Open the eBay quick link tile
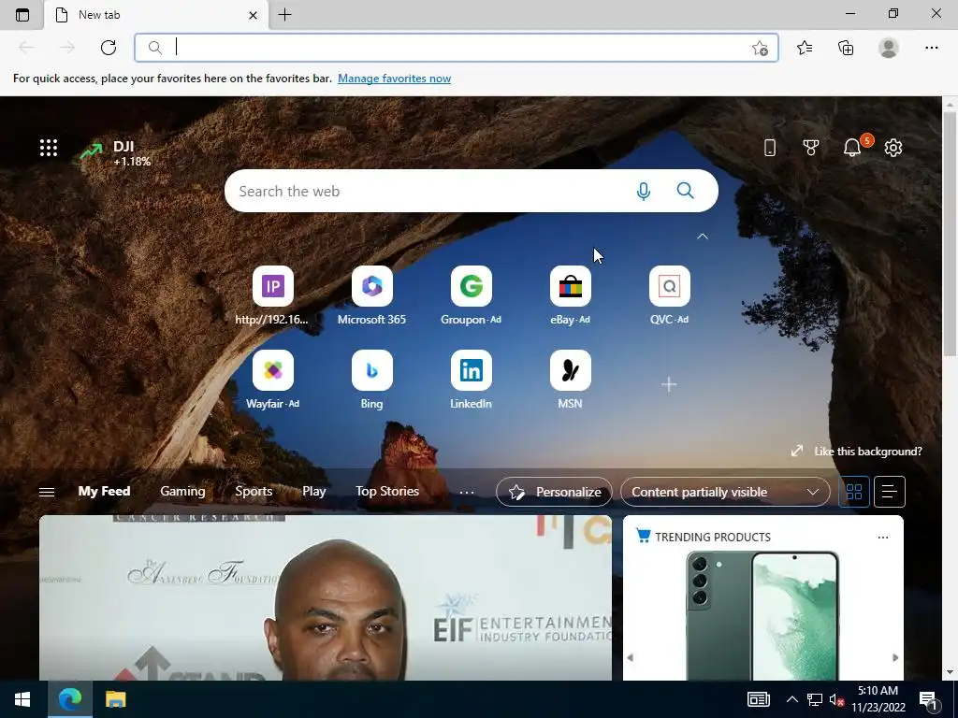This screenshot has height=718, width=958. point(570,295)
